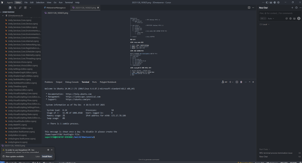Collapse the Past Chats section
The height and width of the screenshot is (163, 302).
265,149
